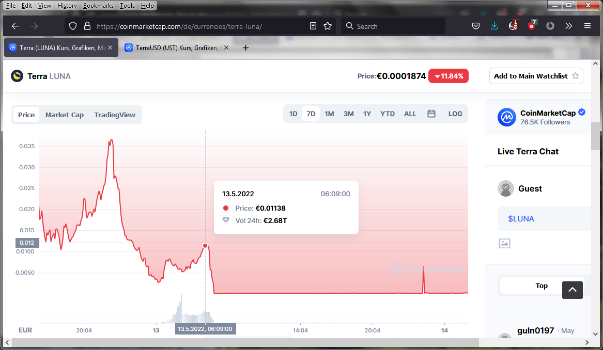Set chart range to 1M
This screenshot has height=350, width=603.
[x=329, y=114]
